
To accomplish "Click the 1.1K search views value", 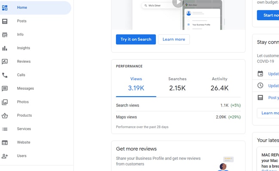I will (x=224, y=105).
